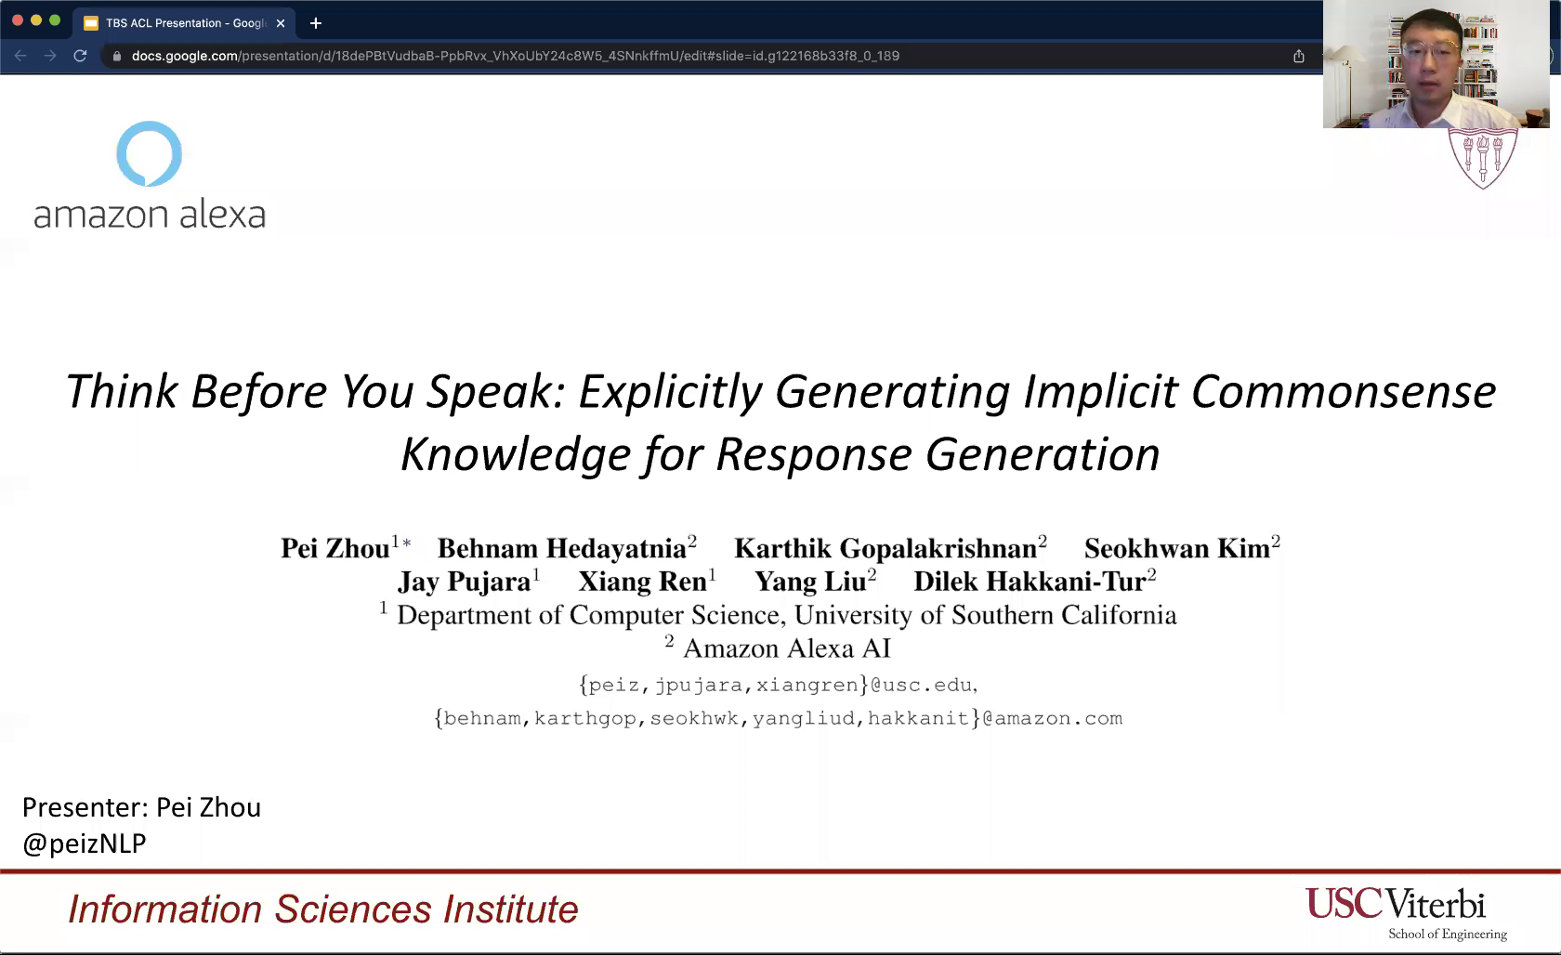
Task: Click the Amazon Alexa logo
Action: 150,176
